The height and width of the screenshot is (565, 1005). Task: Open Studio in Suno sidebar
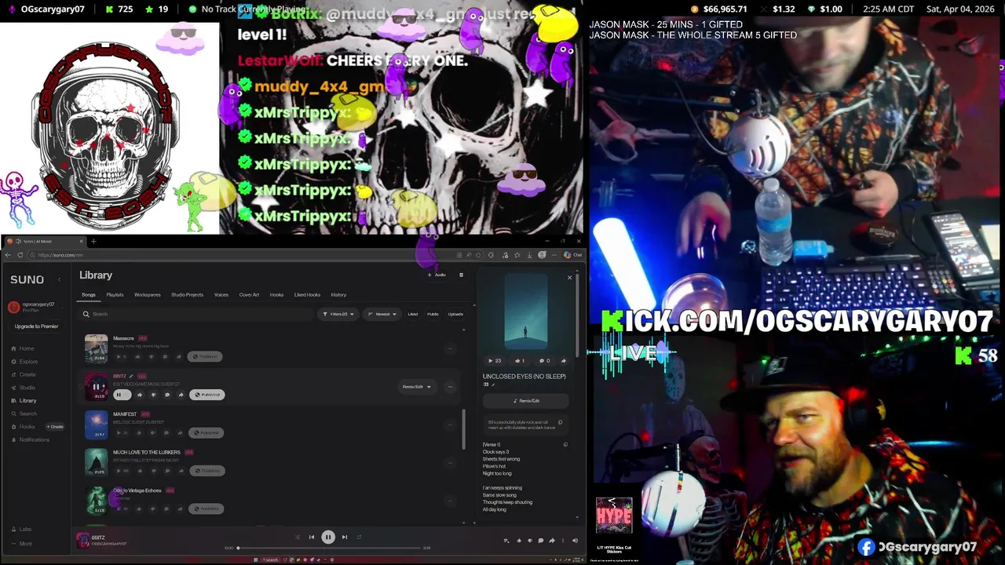click(x=23, y=388)
